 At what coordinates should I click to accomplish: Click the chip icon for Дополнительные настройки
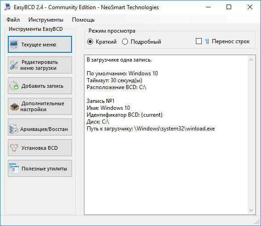[x=14, y=107]
